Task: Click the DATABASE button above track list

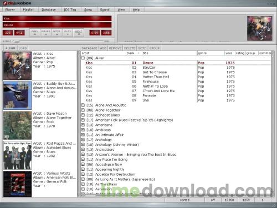Action: (x=89, y=48)
